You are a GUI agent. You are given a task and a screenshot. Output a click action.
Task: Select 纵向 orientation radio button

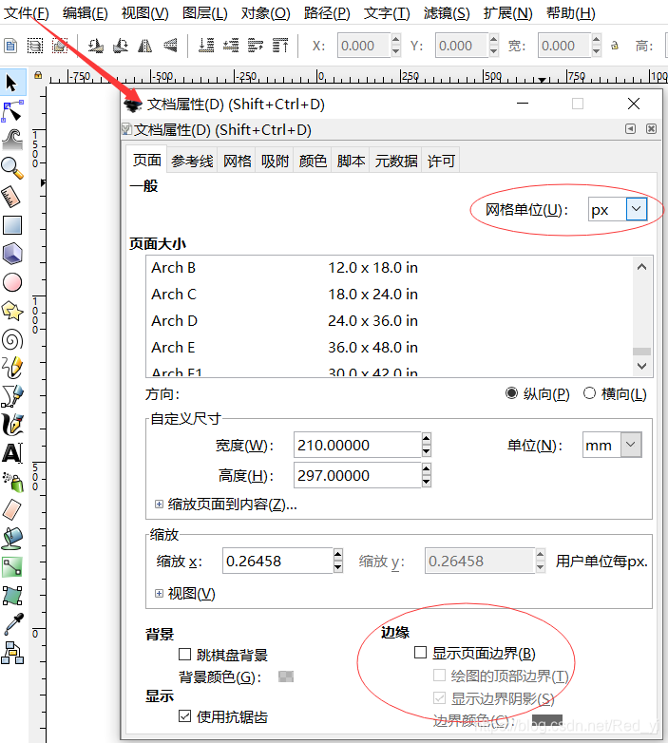click(511, 393)
